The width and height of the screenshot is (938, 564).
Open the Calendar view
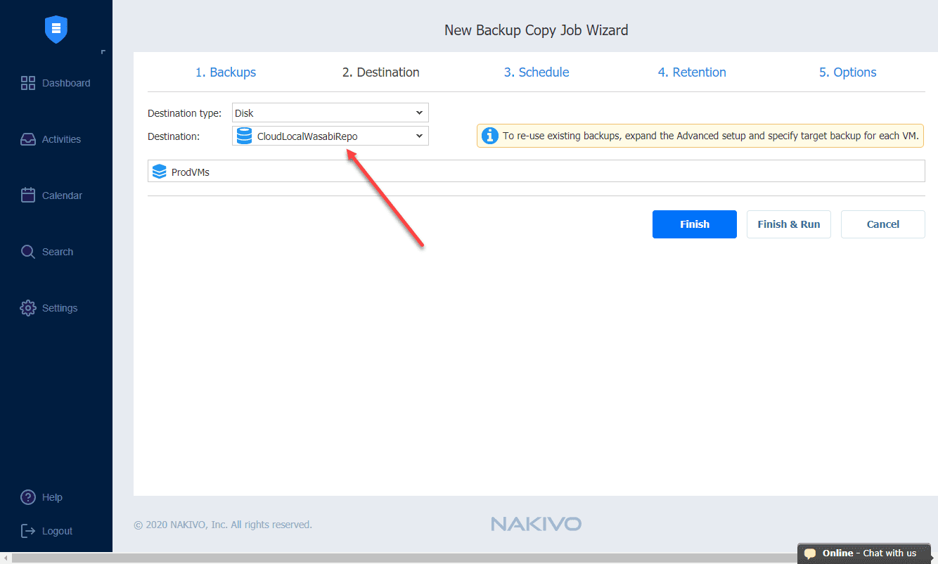tap(28, 195)
